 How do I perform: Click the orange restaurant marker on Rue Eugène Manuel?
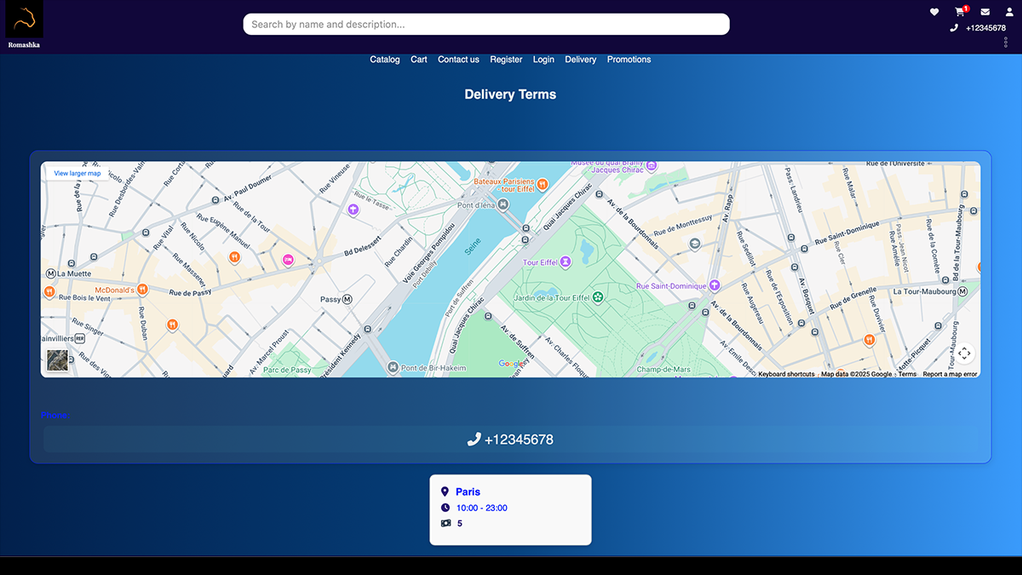[x=234, y=256]
